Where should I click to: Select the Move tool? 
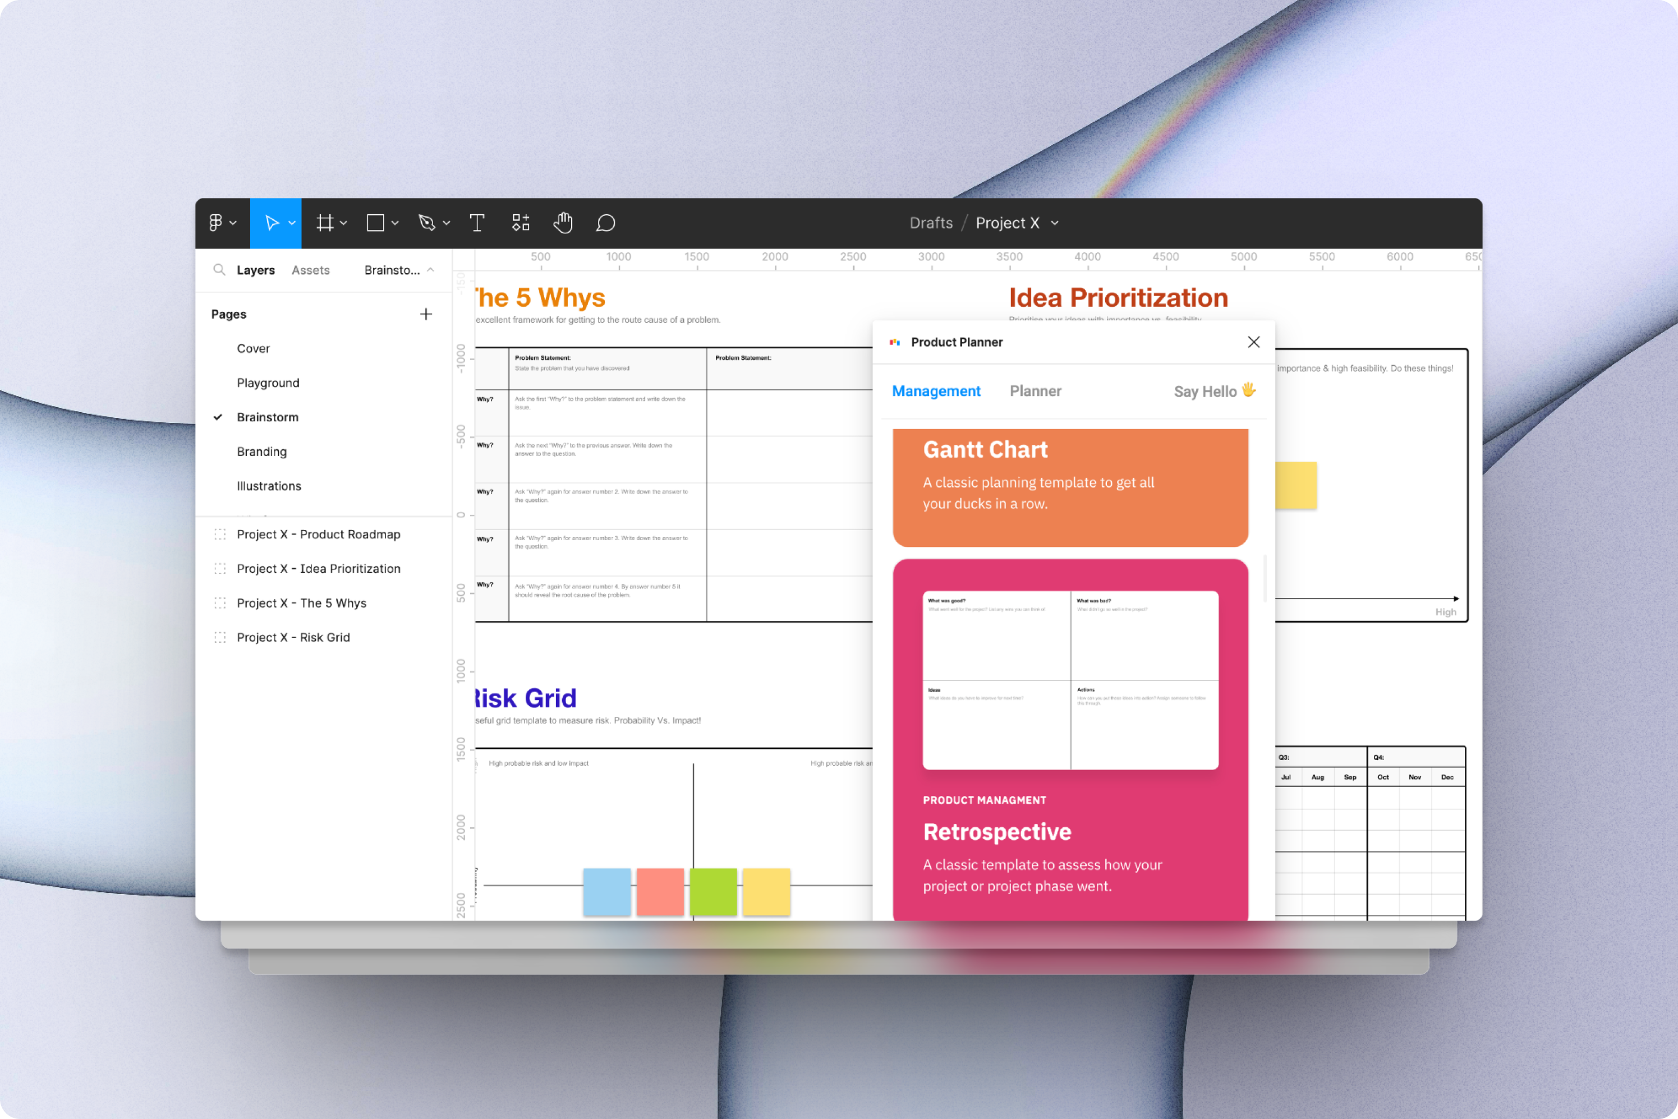(272, 223)
